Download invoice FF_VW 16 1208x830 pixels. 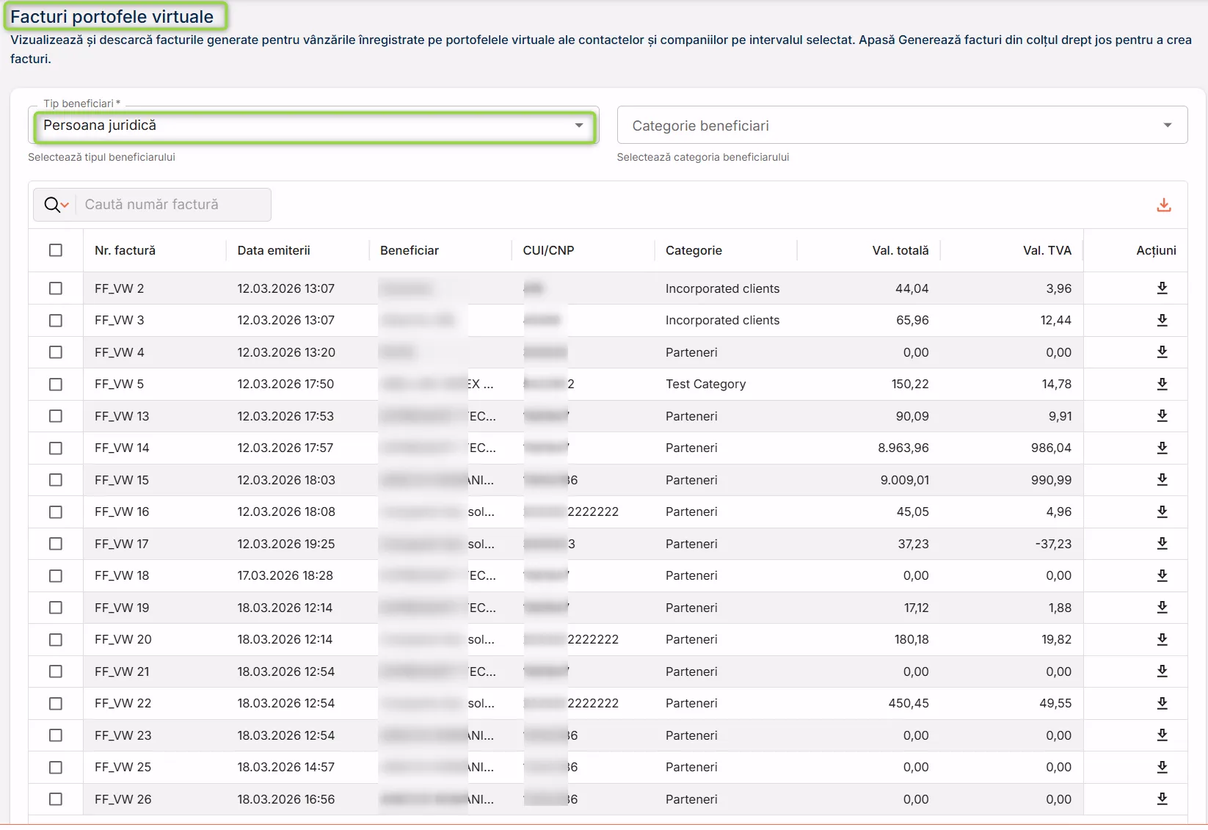(x=1162, y=512)
